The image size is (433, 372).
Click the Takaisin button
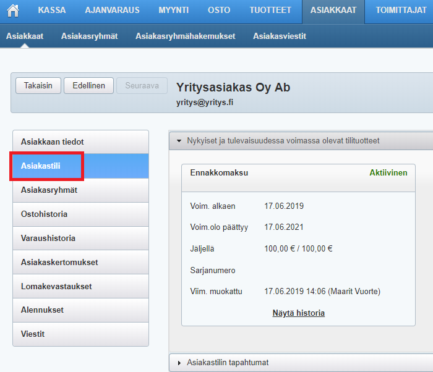click(38, 86)
